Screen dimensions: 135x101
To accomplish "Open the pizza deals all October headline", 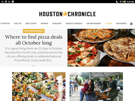I will tap(34, 40).
